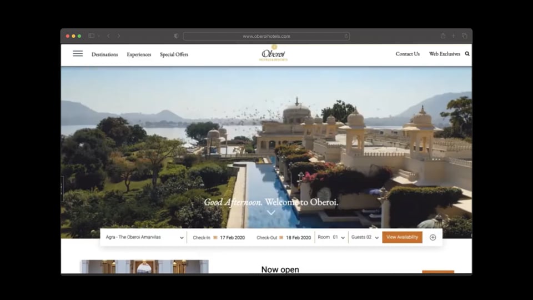Image resolution: width=533 pixels, height=300 pixels.
Task: Click the Now open heading
Action: pos(280,269)
